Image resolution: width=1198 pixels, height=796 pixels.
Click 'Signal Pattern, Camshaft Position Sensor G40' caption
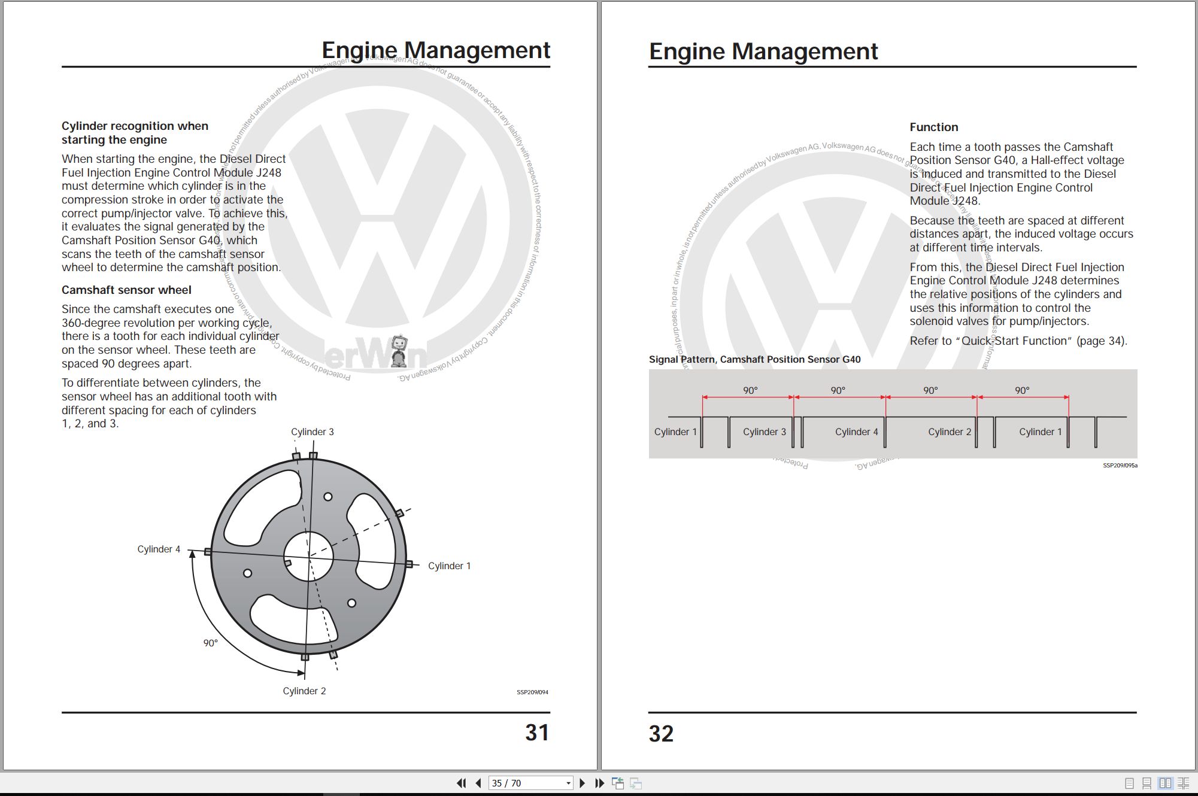[x=754, y=359]
